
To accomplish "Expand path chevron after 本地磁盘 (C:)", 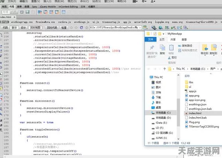I will [208, 69].
